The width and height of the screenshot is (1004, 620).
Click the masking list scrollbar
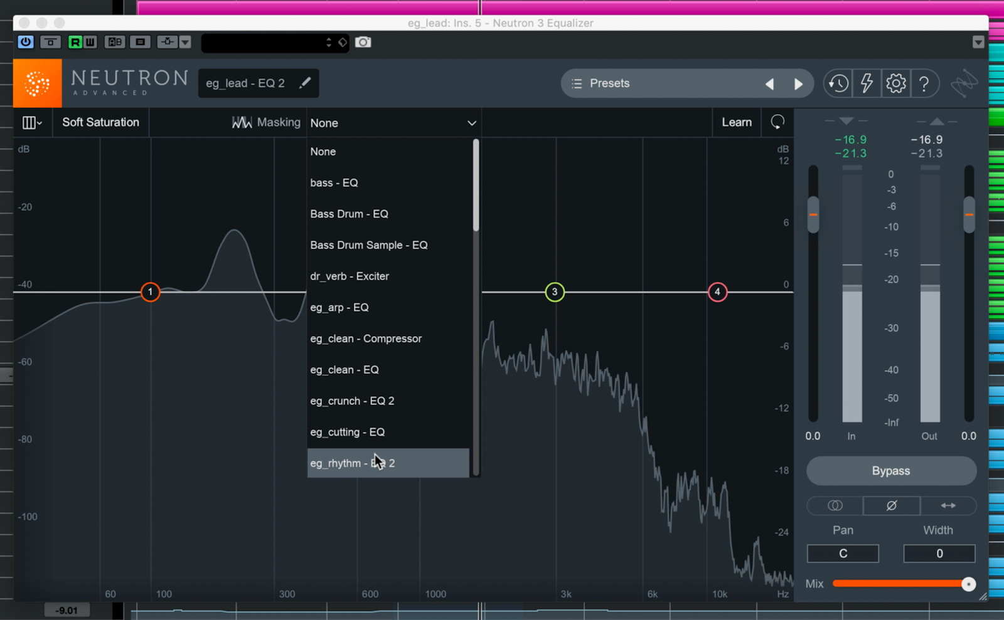point(476,186)
